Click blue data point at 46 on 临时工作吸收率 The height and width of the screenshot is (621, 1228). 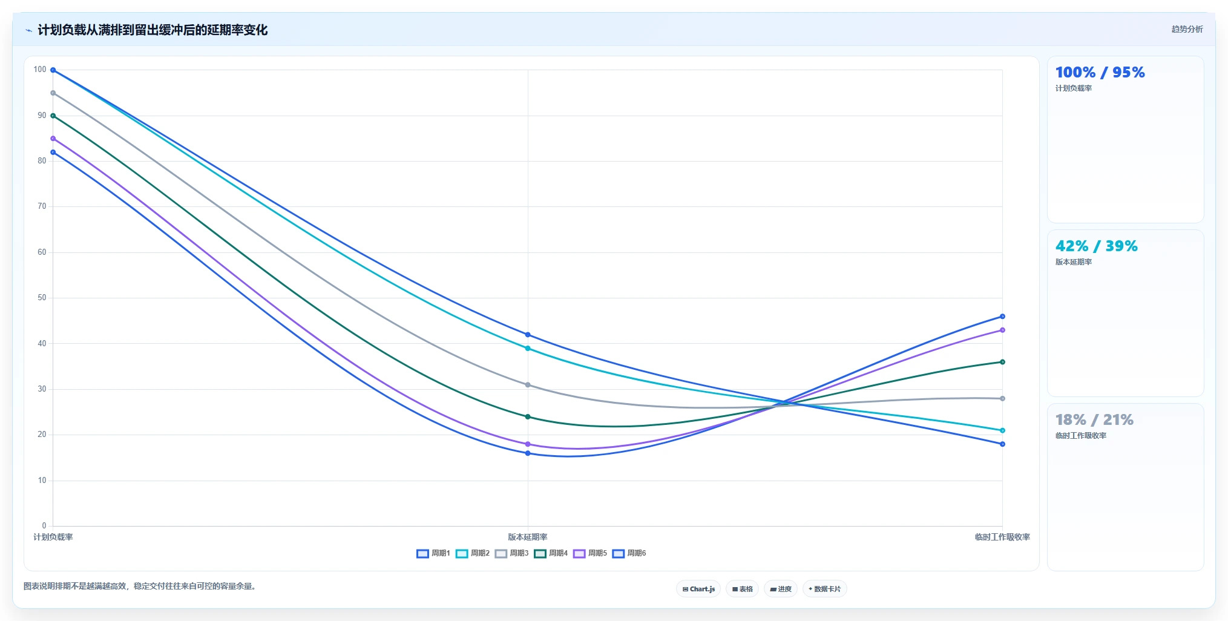click(x=1002, y=317)
